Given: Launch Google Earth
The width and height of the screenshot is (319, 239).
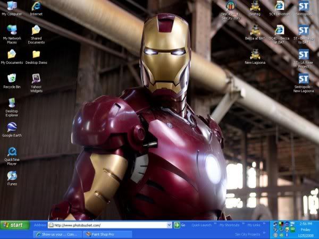Looking at the screenshot, I should click(x=12, y=130).
